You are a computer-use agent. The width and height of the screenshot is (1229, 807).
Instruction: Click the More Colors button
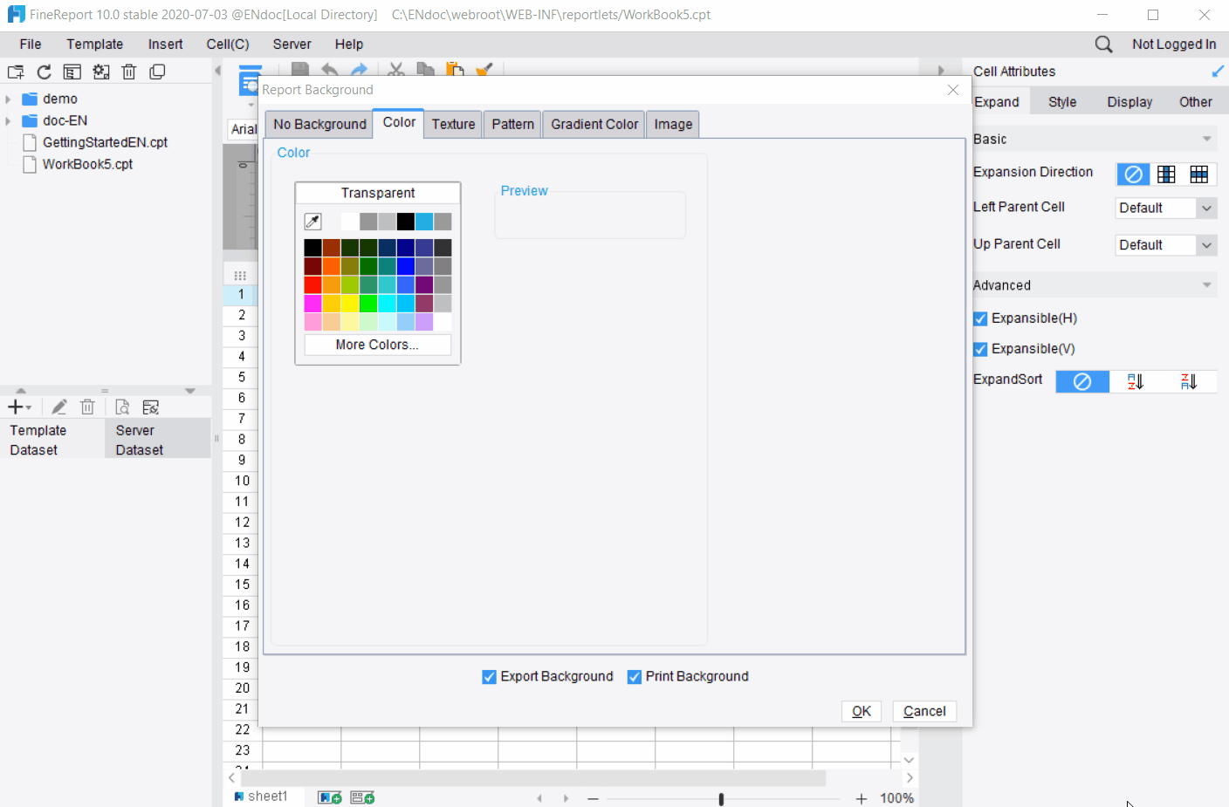(x=377, y=345)
